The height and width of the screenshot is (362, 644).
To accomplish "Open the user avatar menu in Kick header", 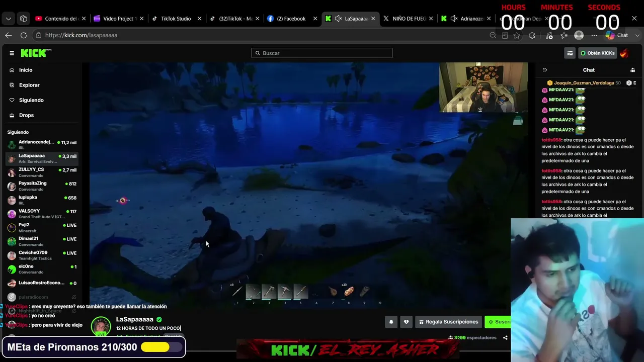I will coord(624,53).
